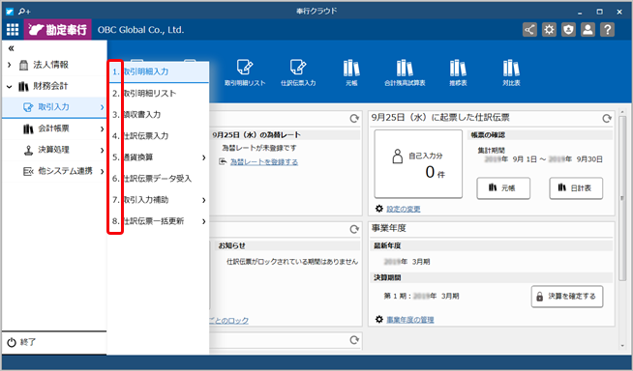Click the 日計表 button
Screen dimensions: 633x371
(x=576, y=188)
